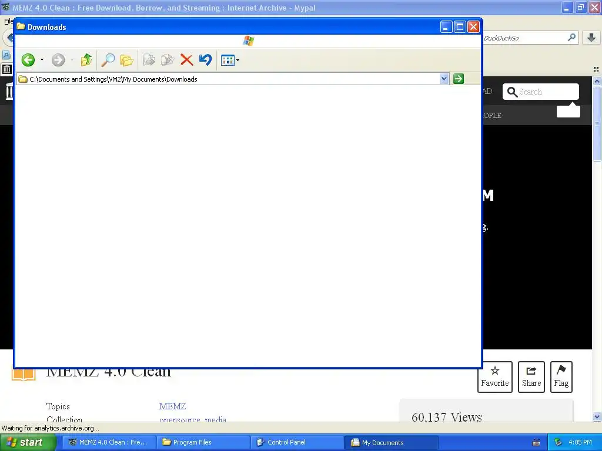The width and height of the screenshot is (602, 451).
Task: Click the blue Undo arrow icon
Action: 205,60
